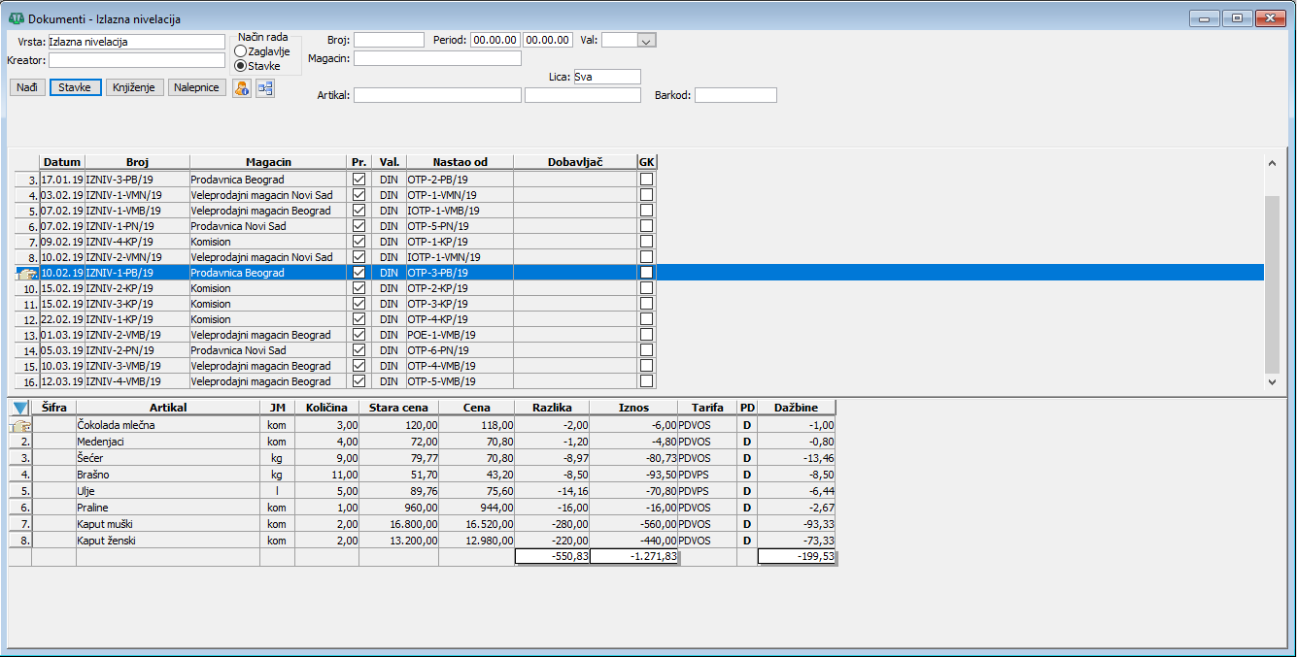Focus the Barkod text field
Screen dimensions: 1297x657
[735, 95]
